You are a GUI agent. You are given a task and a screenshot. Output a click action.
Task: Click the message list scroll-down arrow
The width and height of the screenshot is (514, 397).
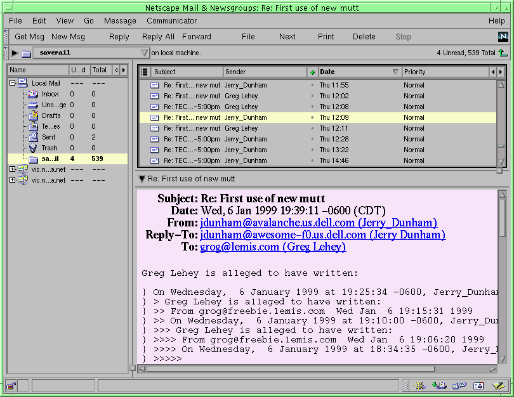click(x=501, y=162)
